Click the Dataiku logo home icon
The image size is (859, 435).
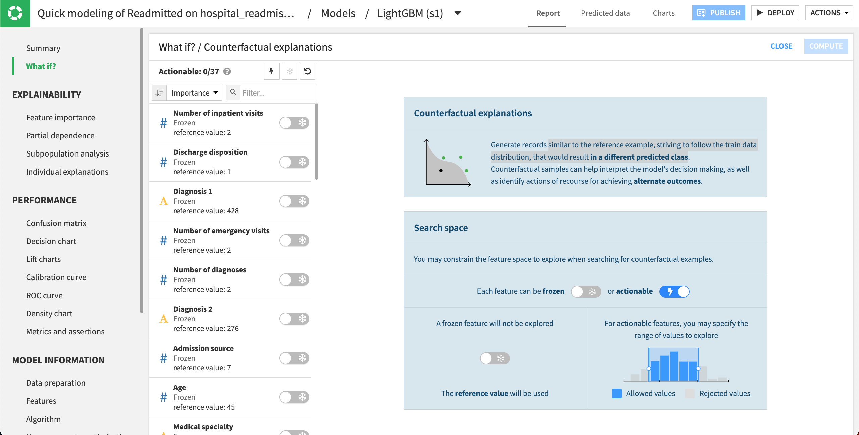15,13
